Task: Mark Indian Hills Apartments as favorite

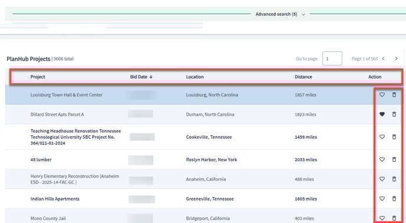Action: click(382, 198)
